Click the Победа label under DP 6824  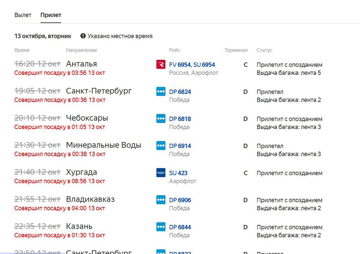[179, 100]
